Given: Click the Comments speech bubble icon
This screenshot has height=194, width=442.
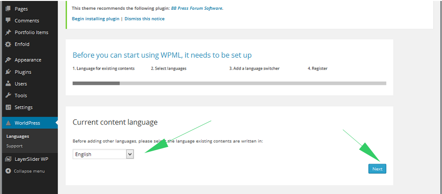Looking at the screenshot, I should point(8,20).
